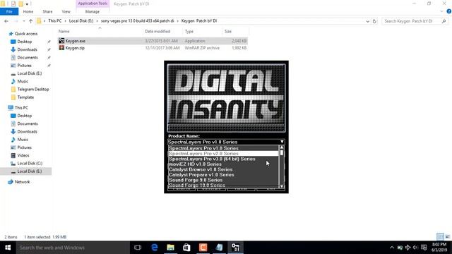Image resolution: width=452 pixels, height=254 pixels.
Task: Click 'This PC' in address breadcrumb
Action: (55, 21)
